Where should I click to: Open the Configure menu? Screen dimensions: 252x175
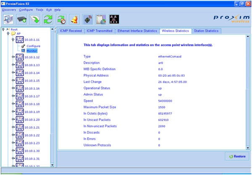click(26, 10)
